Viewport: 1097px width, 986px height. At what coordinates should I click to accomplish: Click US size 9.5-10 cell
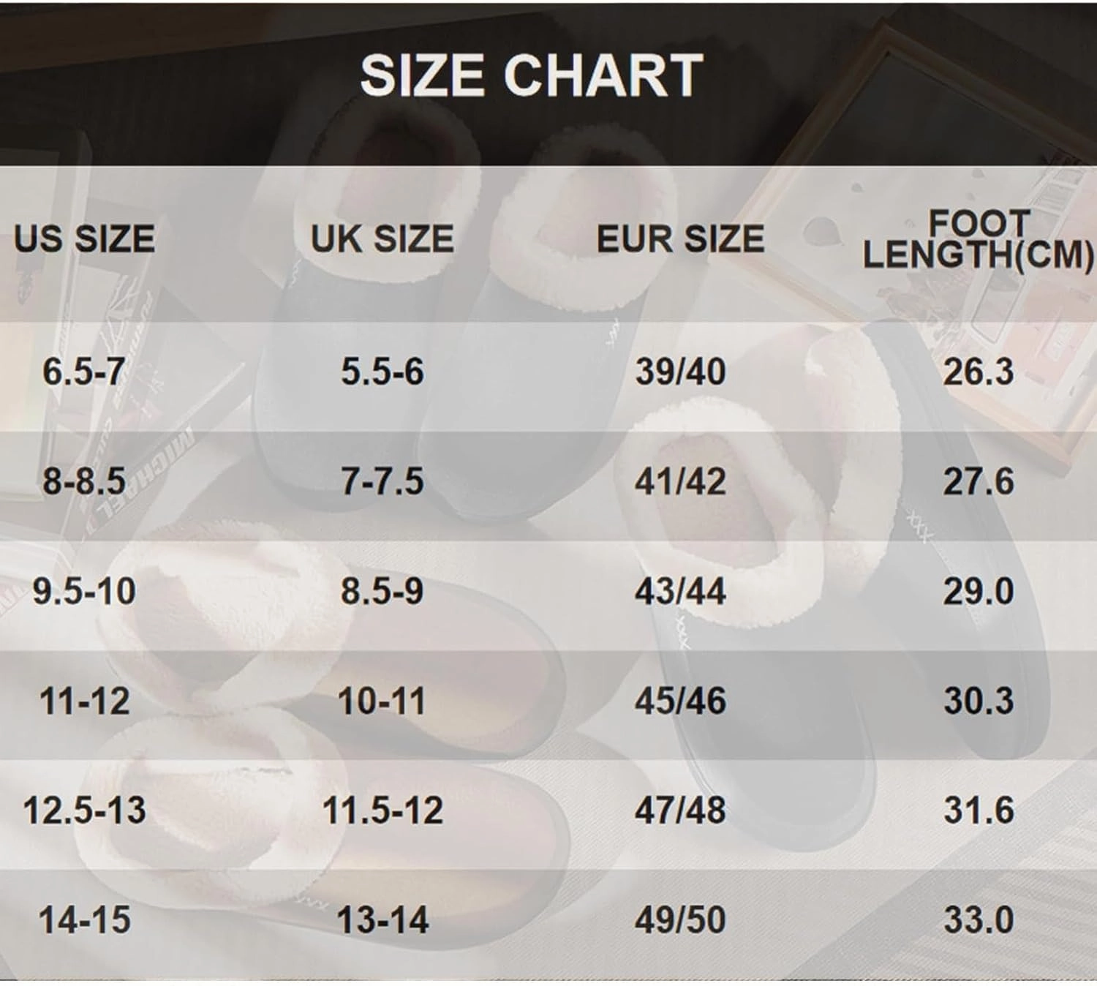[x=84, y=591]
